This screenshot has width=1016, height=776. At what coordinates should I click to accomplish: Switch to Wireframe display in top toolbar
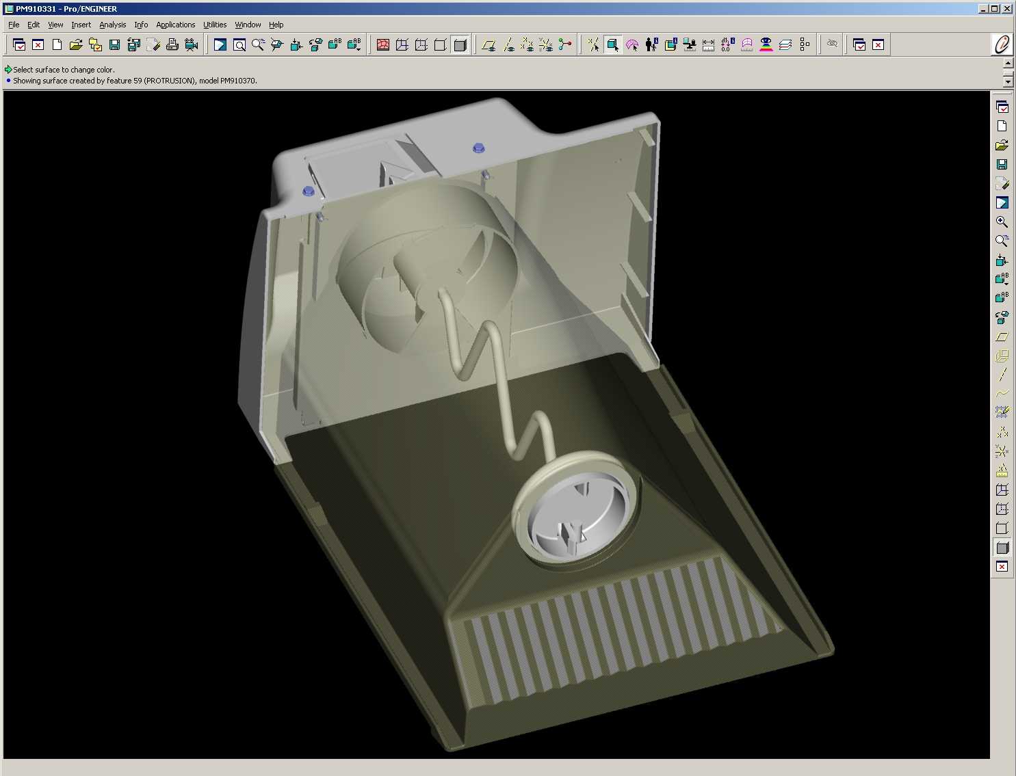(402, 45)
